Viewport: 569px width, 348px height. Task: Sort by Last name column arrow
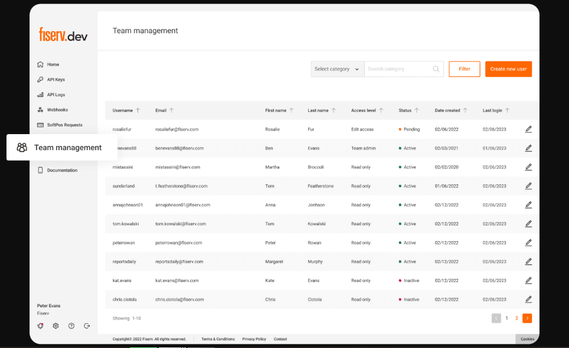[x=334, y=110]
